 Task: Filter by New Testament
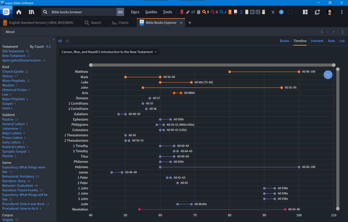[x=14, y=56]
